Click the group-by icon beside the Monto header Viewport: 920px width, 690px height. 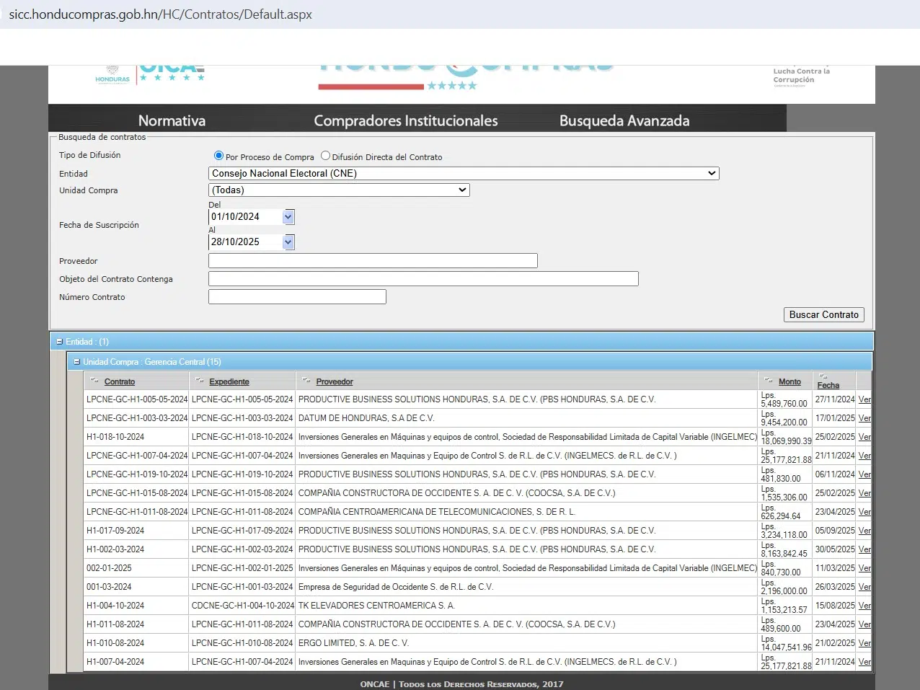click(769, 380)
